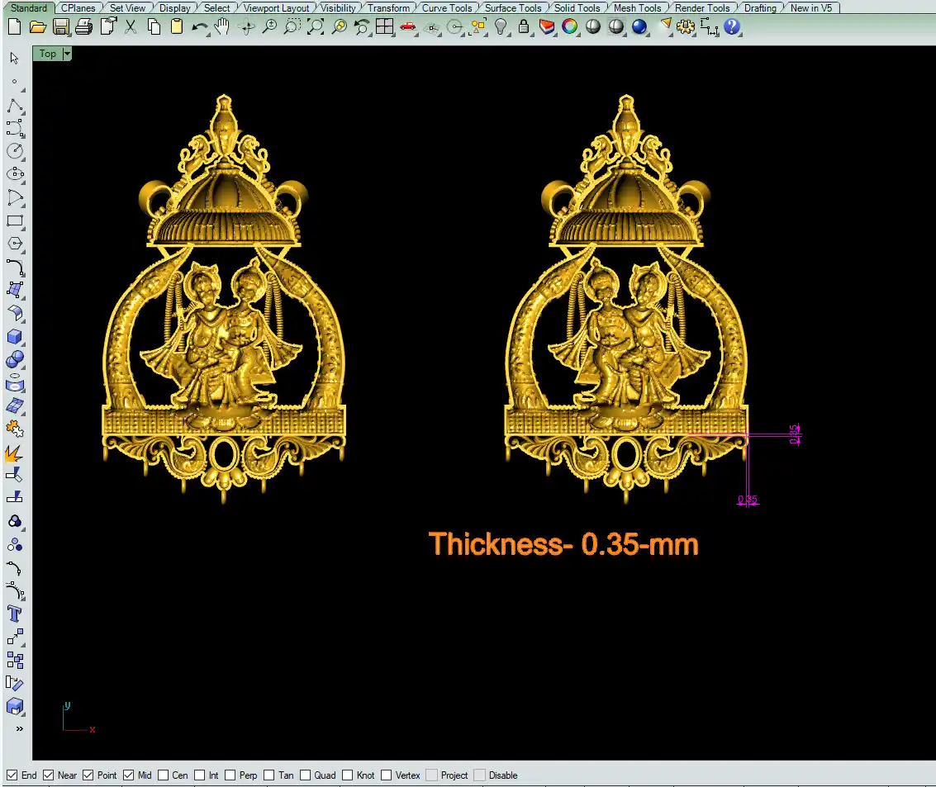Screen dimensions: 936x787
Task: Click the Save file icon
Action: (x=60, y=26)
